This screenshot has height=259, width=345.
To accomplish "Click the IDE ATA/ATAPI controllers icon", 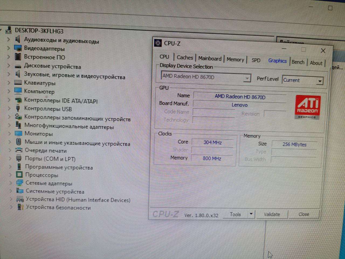I will 18,100.
